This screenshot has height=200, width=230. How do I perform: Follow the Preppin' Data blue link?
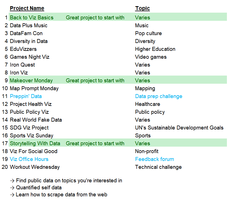click(26, 96)
